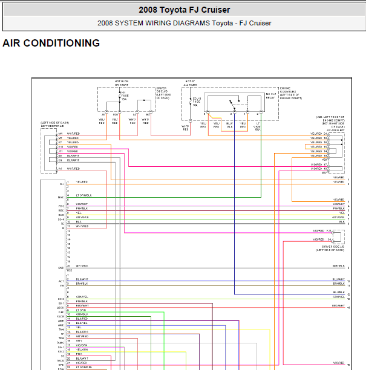The width and height of the screenshot is (366, 370).
Task: Select the 'AIR CONDITIONING' heading
Action: point(51,43)
